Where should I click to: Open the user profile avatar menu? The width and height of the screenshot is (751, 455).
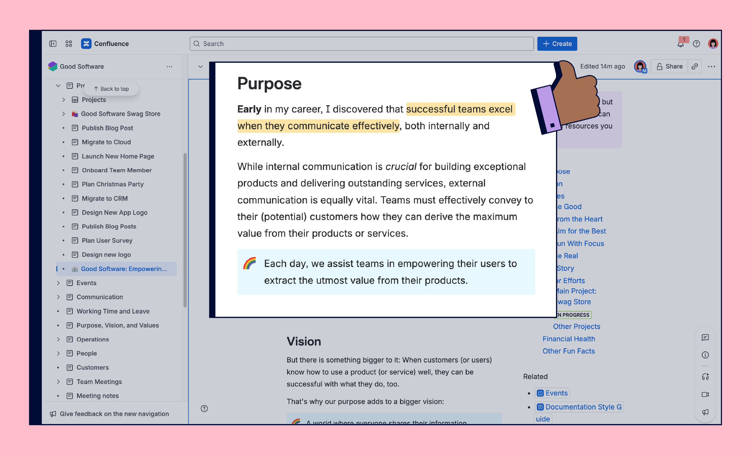click(x=713, y=44)
